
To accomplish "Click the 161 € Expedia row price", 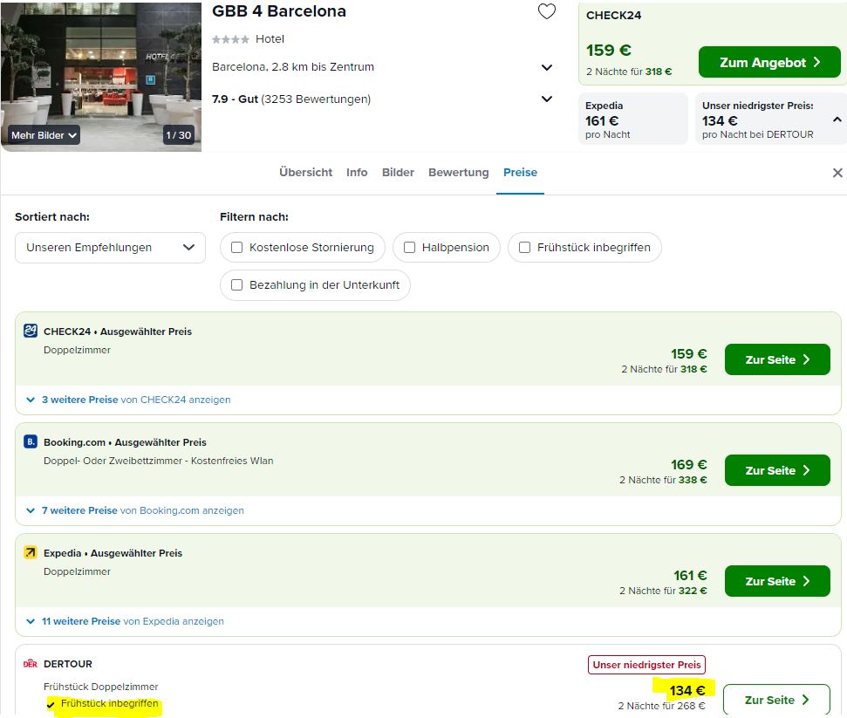I will point(690,576).
